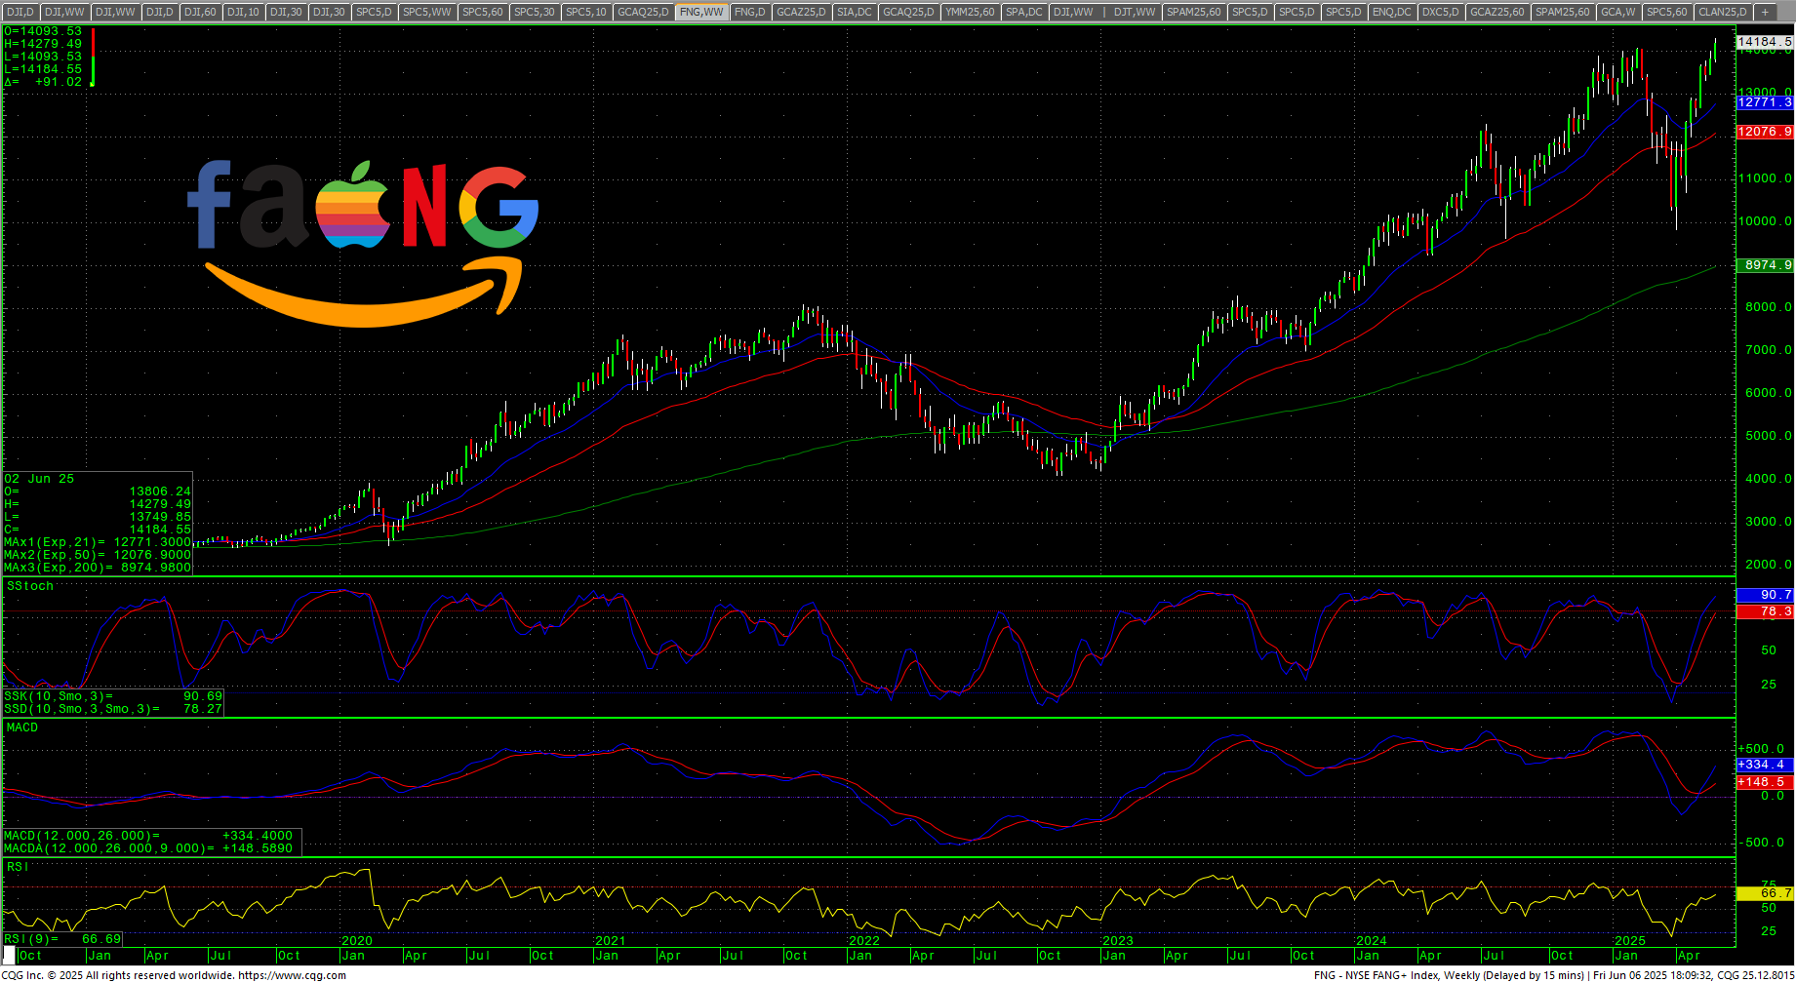Viewport: 1796px width, 983px height.
Task: Click the 2020 year marker on time axis
Action: point(357,941)
